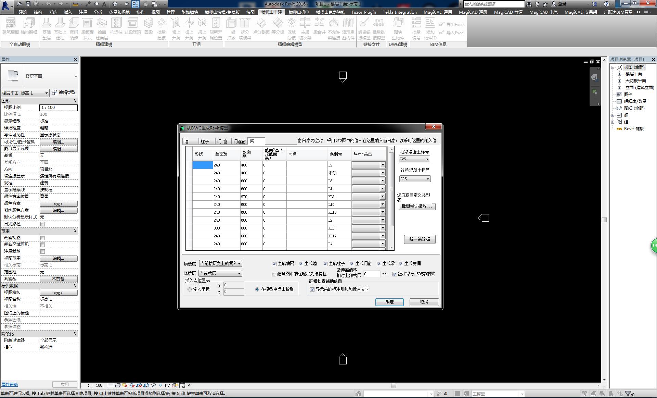Click the 视图比例 1:100 field
This screenshot has height=398, width=657.
point(58,108)
